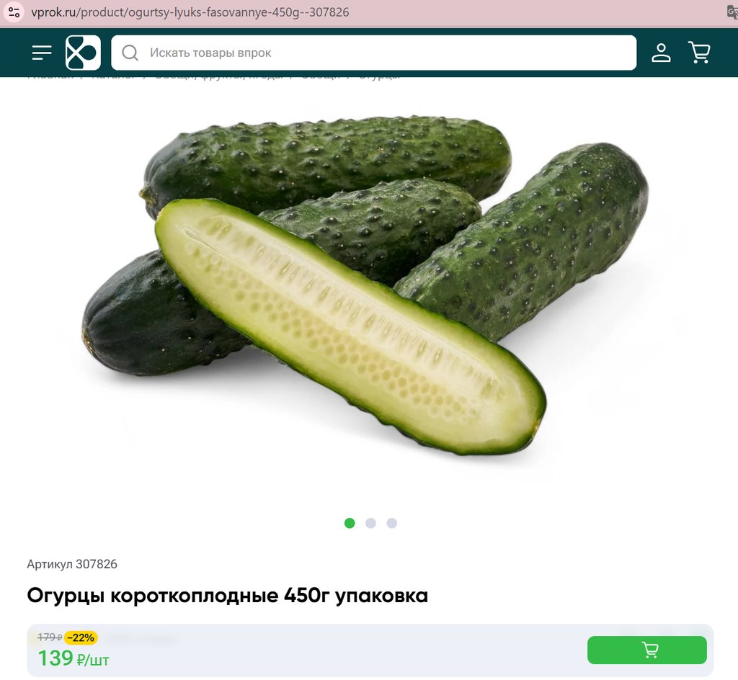Switch to the third product photo dot
This screenshot has height=680, width=738.
pos(391,523)
